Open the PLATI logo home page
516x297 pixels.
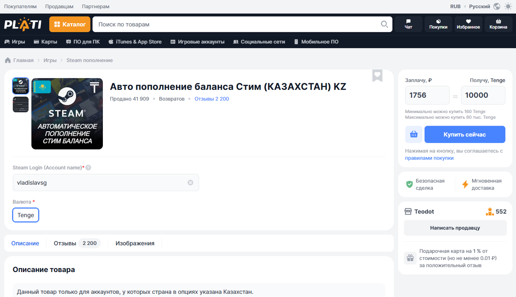23,24
